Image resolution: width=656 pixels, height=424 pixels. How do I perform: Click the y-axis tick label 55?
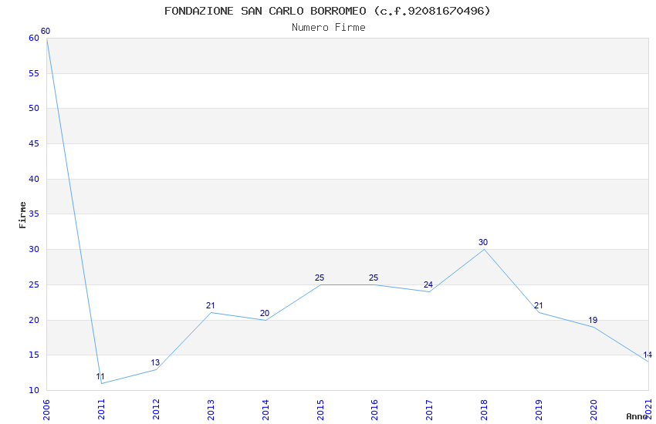(x=34, y=73)
